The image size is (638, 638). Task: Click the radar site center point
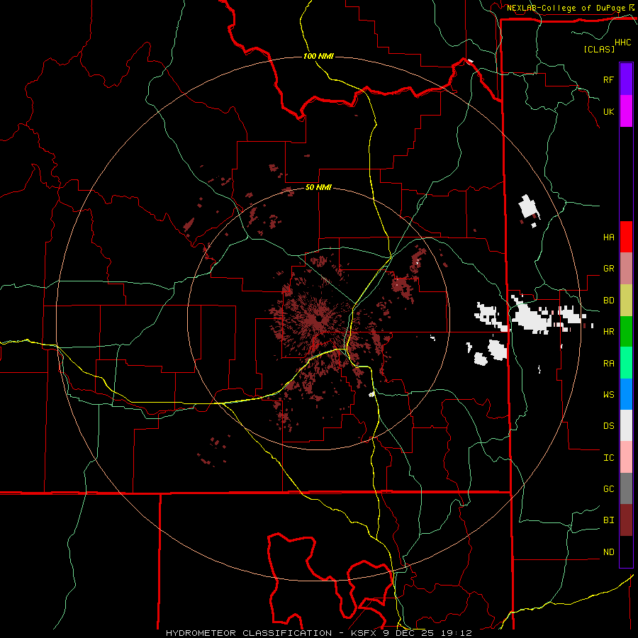[x=318, y=318]
